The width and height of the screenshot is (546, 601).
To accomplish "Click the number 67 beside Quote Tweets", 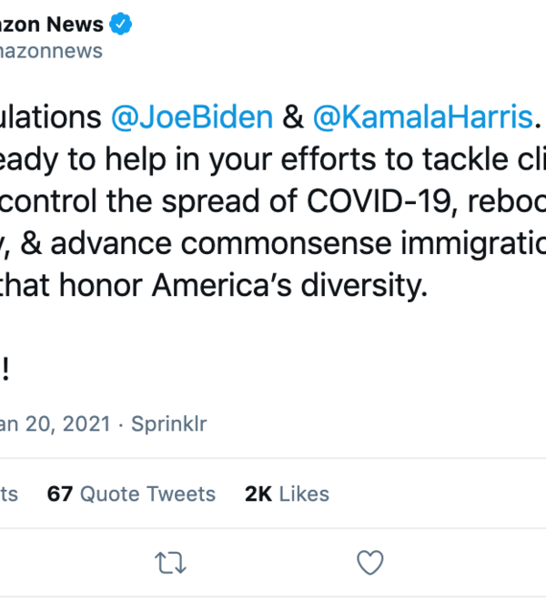I will (60, 494).
